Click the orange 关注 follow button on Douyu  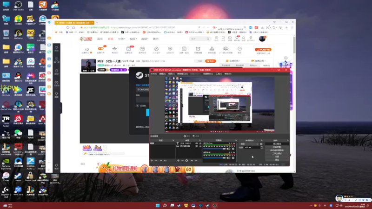211,61
